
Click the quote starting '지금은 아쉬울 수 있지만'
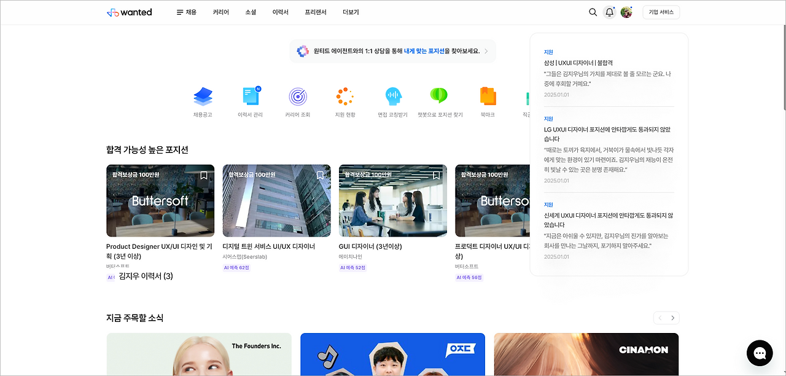tap(607, 240)
